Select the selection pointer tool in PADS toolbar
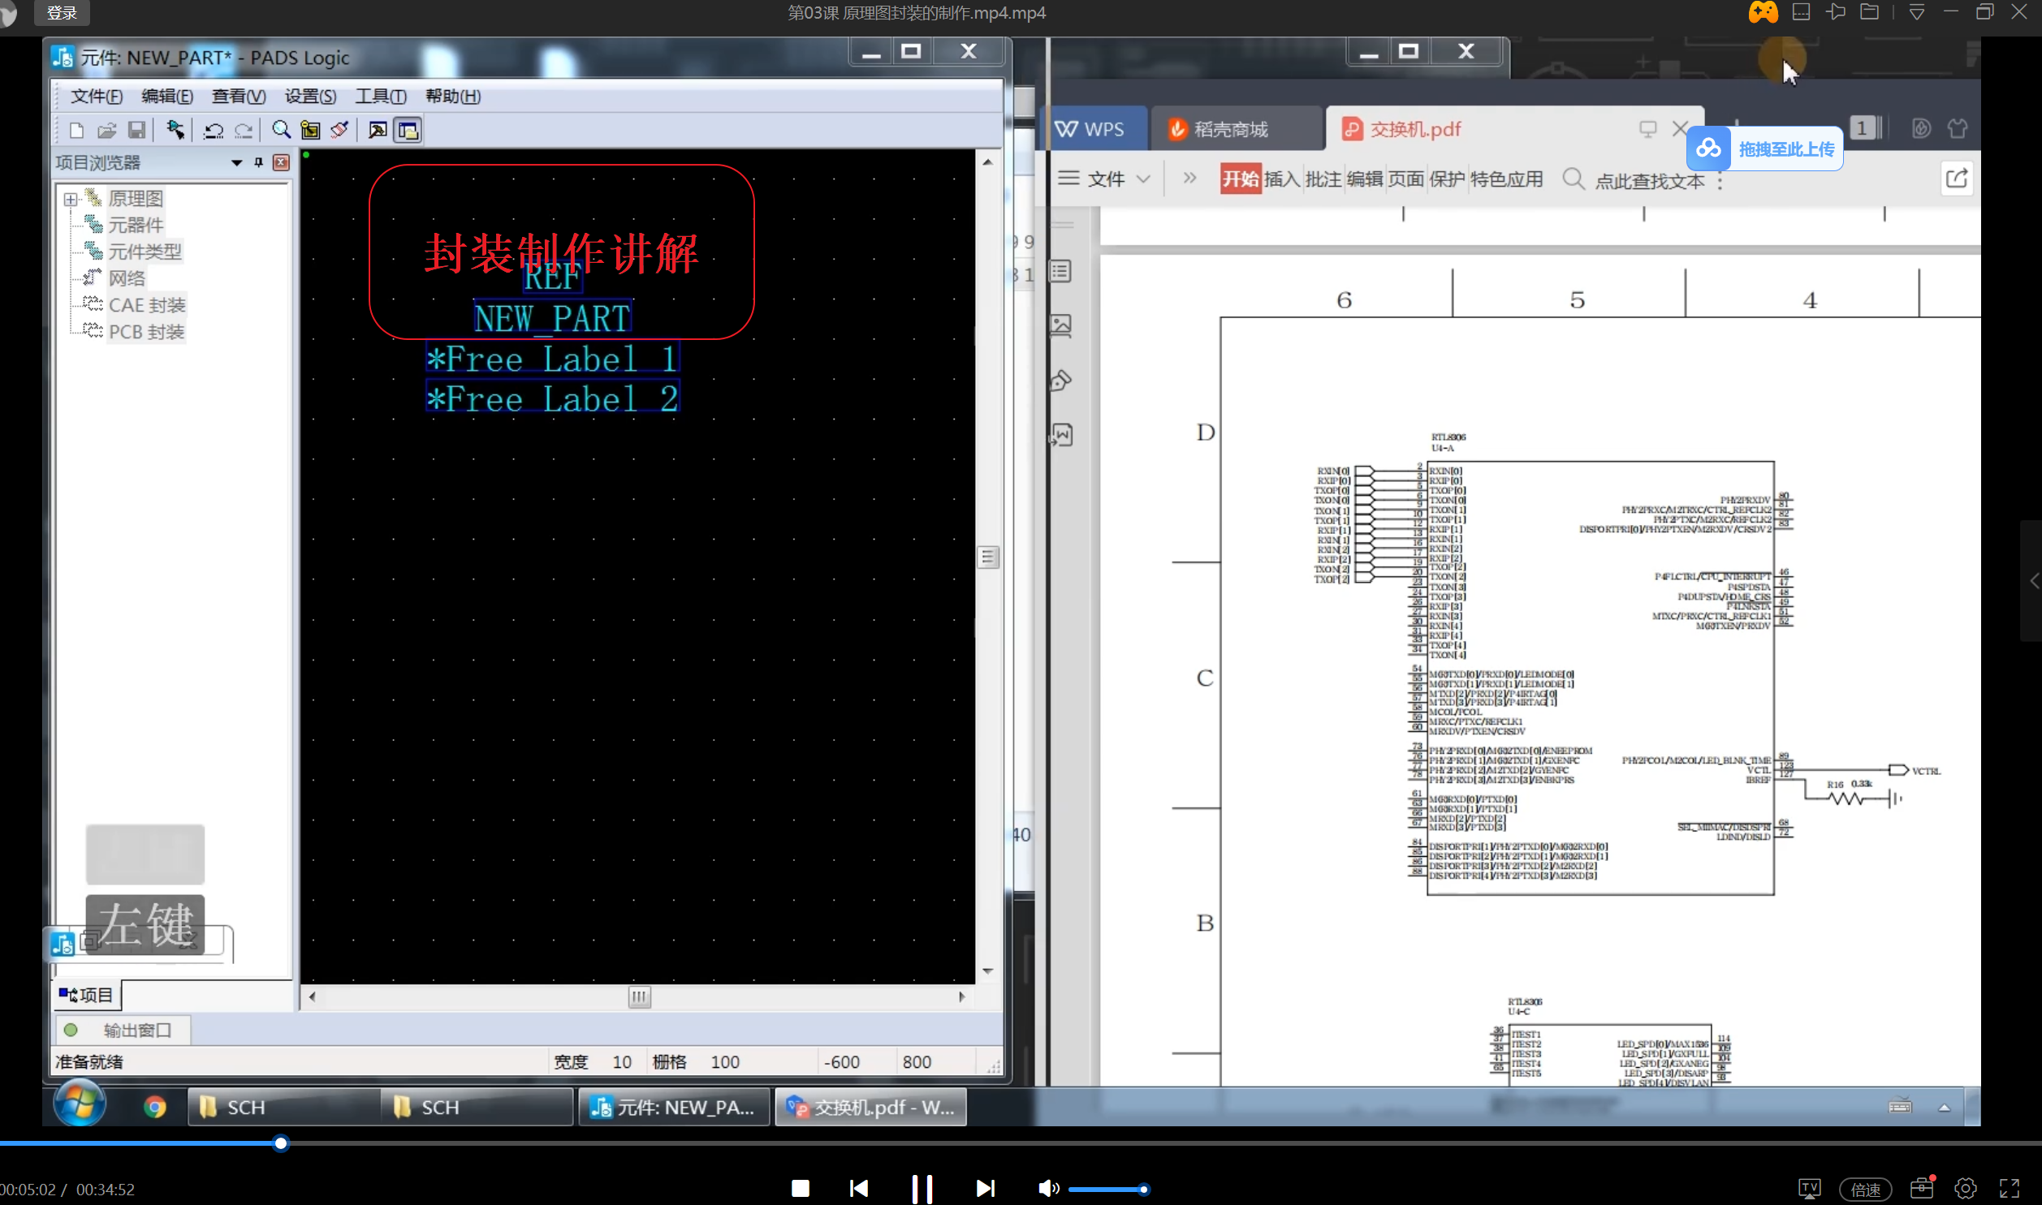Viewport: 2042px width, 1205px height. [175, 130]
